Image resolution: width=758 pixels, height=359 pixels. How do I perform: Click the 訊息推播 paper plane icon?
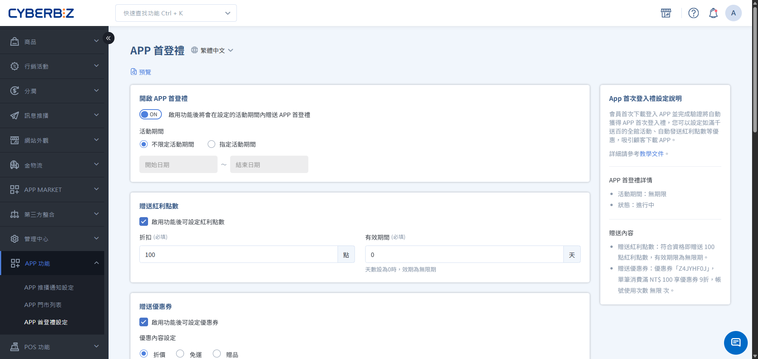tap(15, 115)
